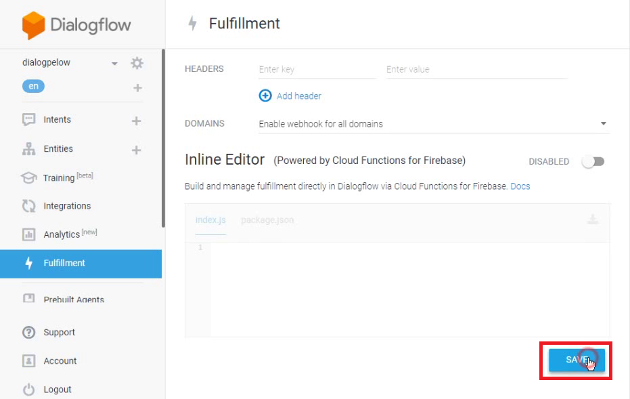Open the Docs link

coord(520,186)
